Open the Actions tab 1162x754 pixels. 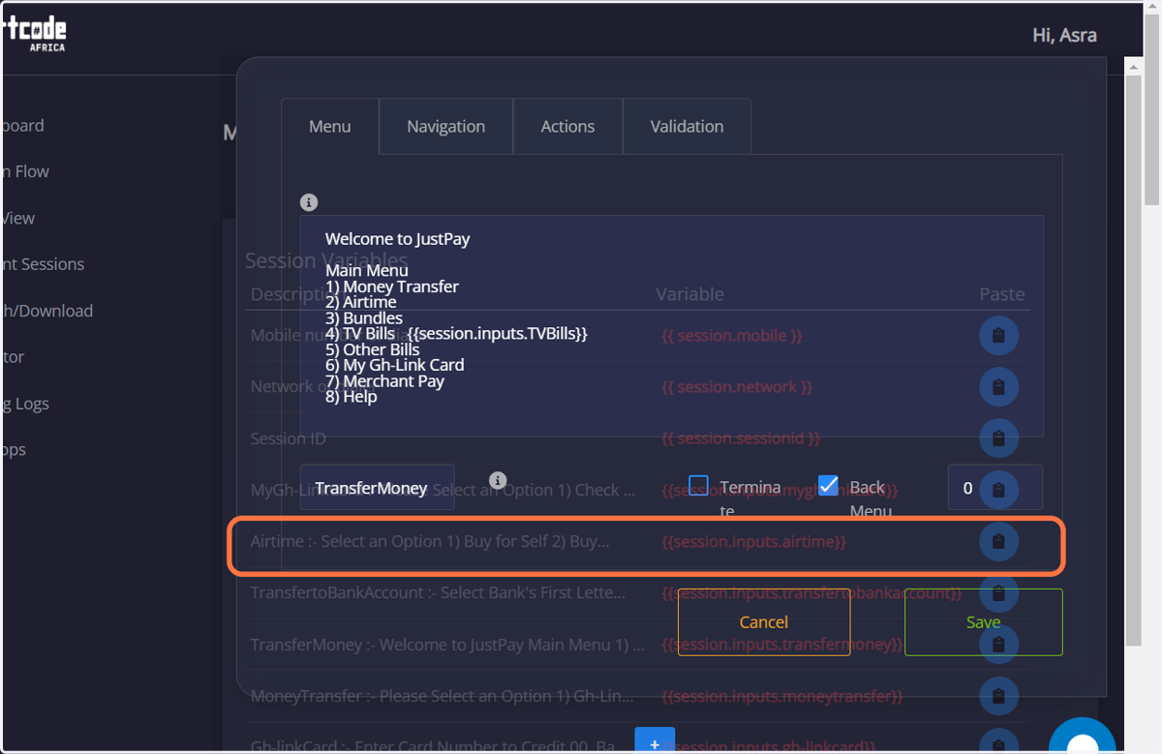click(x=567, y=126)
